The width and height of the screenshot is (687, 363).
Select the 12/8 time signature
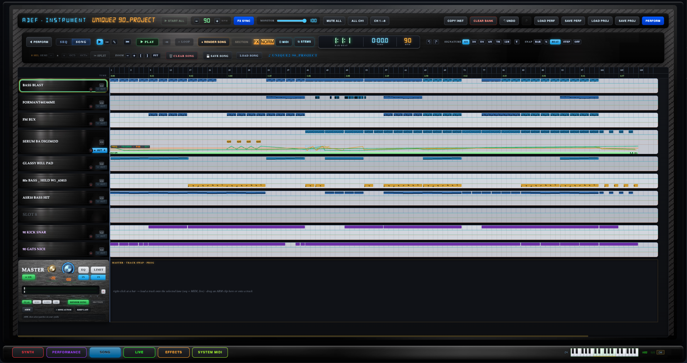[507, 42]
